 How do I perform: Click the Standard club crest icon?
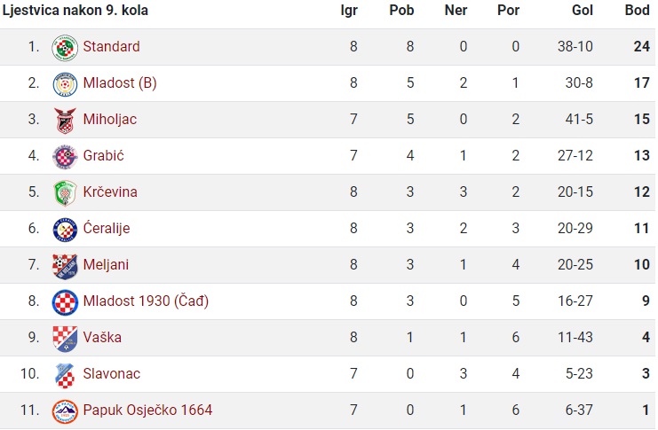coord(65,48)
